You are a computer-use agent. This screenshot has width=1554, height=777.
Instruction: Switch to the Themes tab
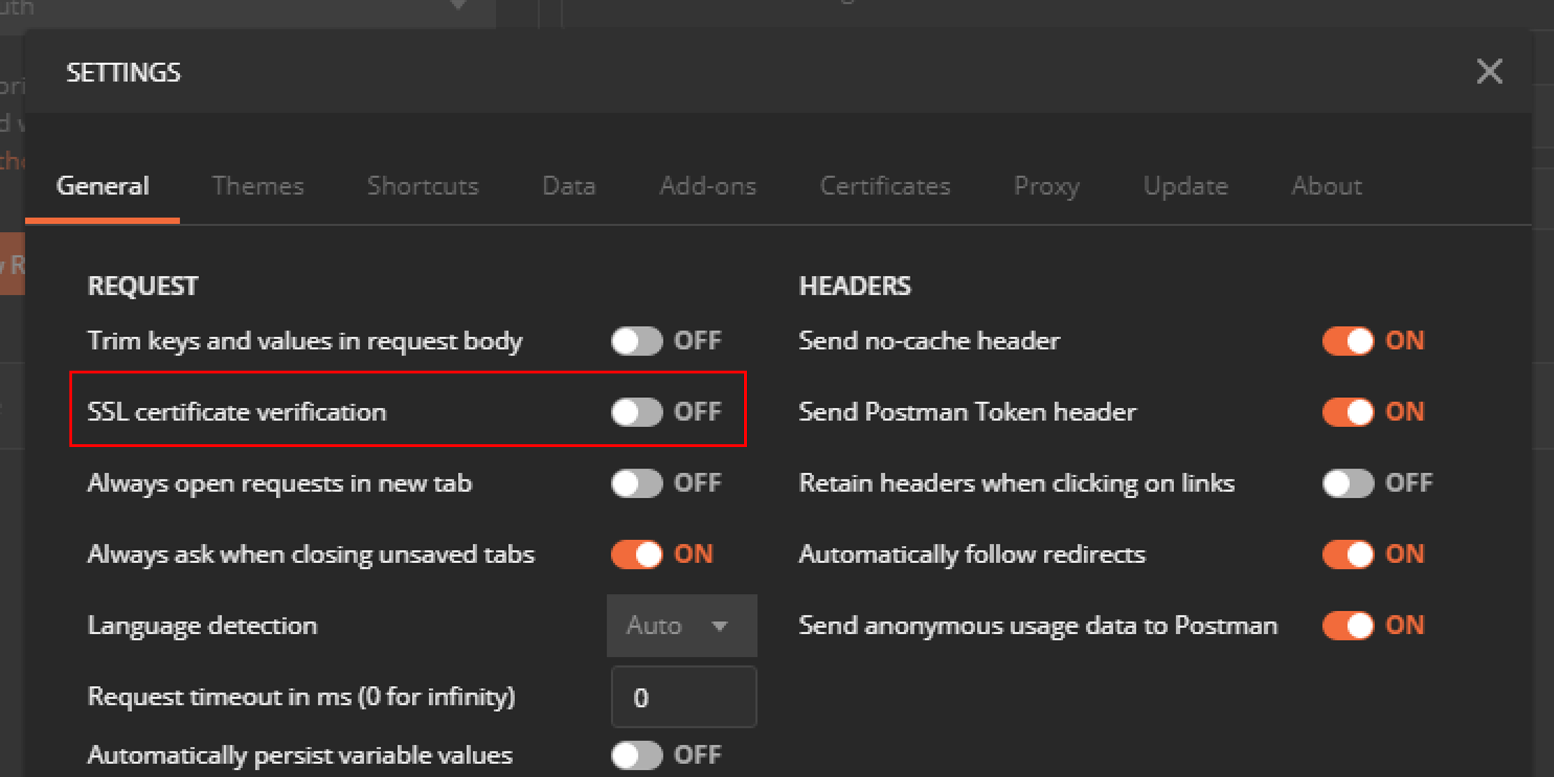point(258,186)
